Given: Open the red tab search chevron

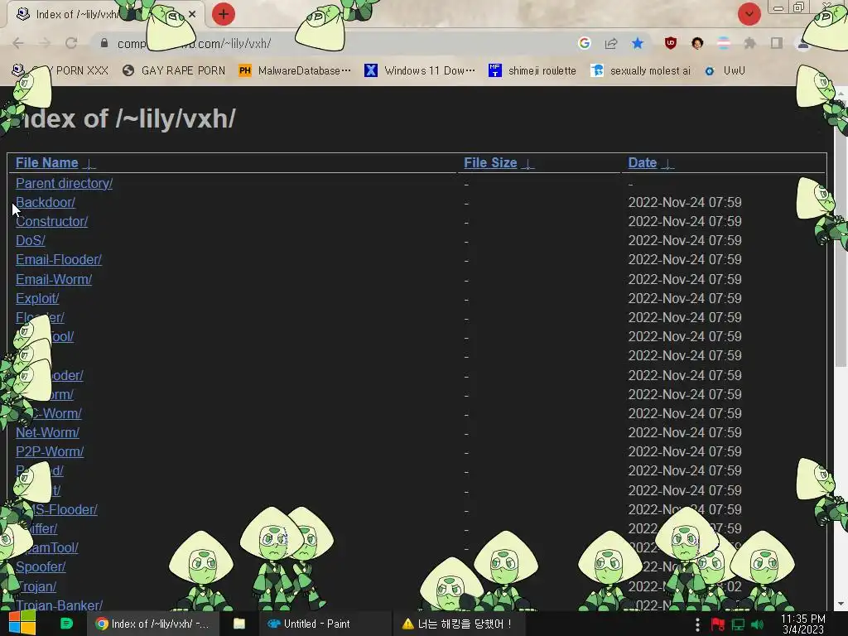Looking at the screenshot, I should (749, 14).
